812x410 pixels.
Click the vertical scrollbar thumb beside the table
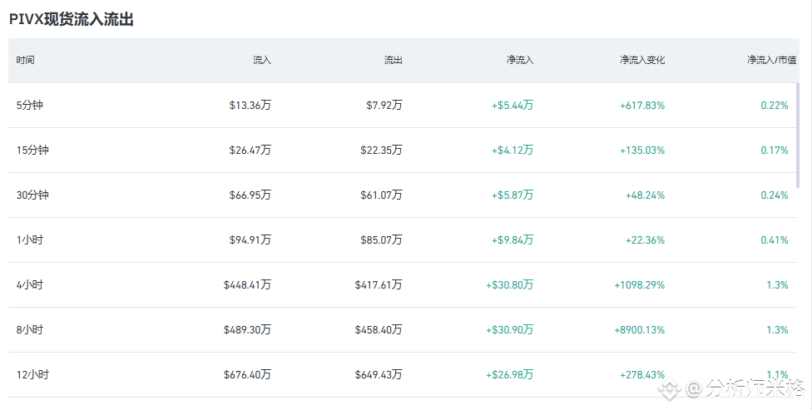pos(799,136)
